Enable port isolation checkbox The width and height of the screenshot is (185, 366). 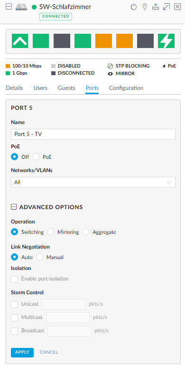(x=14, y=279)
